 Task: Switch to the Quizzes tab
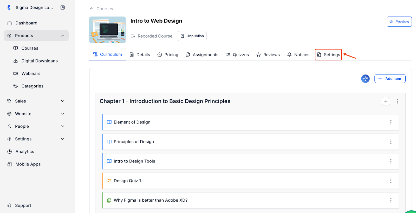237,55
